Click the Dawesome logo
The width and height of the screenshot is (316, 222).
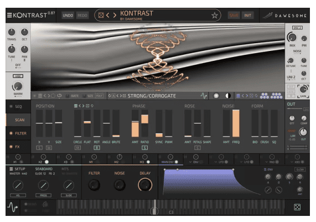coord(285,16)
